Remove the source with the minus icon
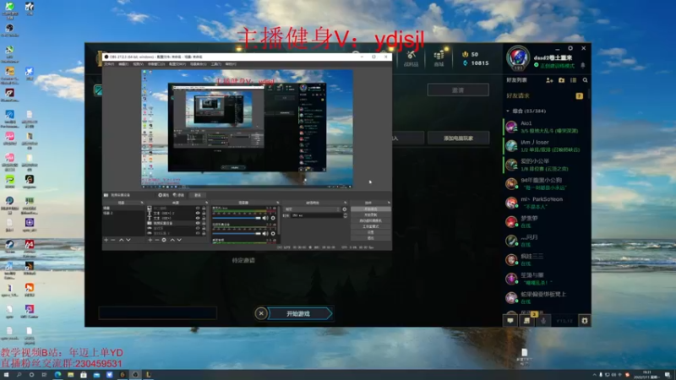 click(x=157, y=240)
